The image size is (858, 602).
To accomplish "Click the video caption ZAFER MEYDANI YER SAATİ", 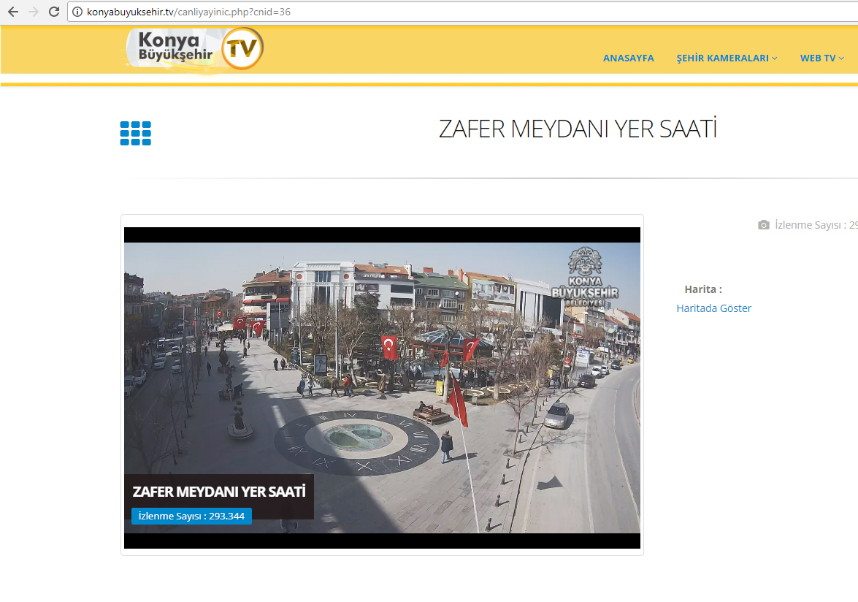I will point(219,492).
